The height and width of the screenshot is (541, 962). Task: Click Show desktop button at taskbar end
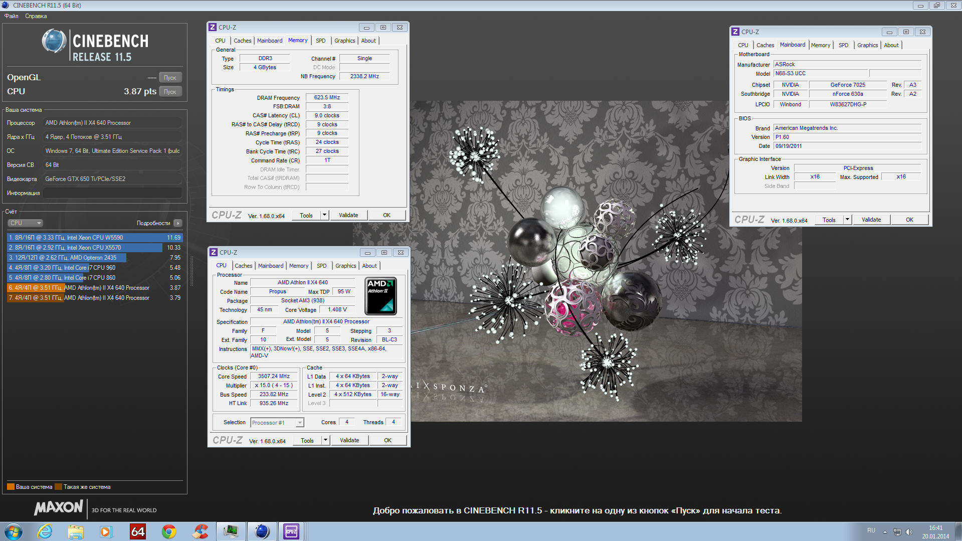click(x=958, y=531)
